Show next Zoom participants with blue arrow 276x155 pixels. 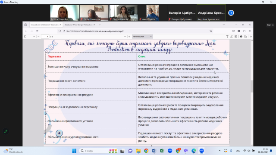point(231,13)
